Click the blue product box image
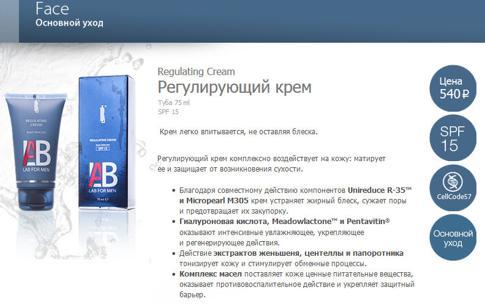This screenshot has width=485, height=304. click(107, 142)
